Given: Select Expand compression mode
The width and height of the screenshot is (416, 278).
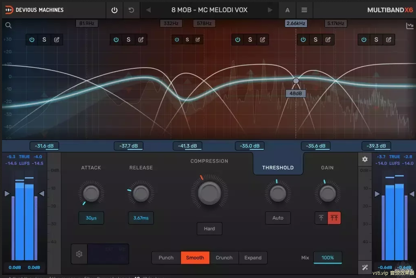Looking at the screenshot, I should coord(253,258).
